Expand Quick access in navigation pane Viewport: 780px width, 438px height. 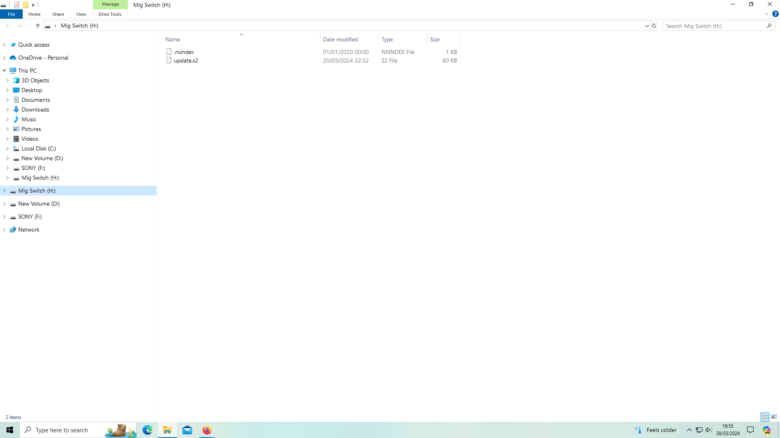[x=4, y=45]
